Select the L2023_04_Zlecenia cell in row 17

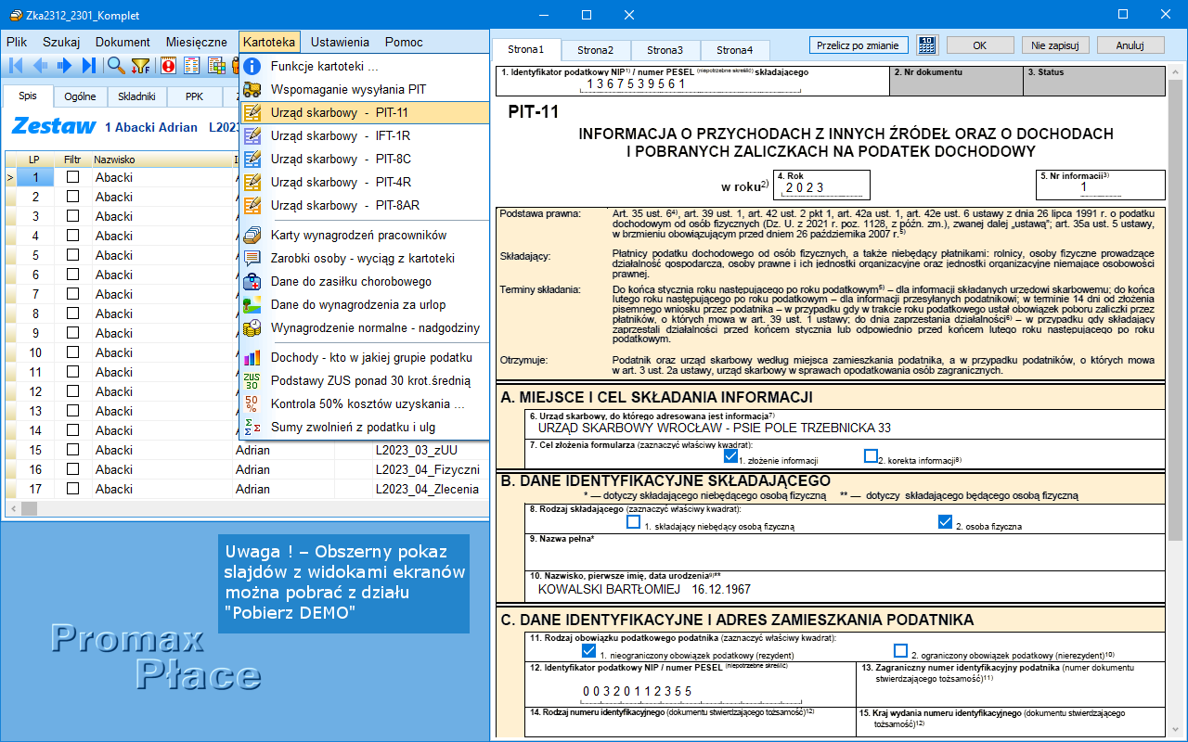429,489
